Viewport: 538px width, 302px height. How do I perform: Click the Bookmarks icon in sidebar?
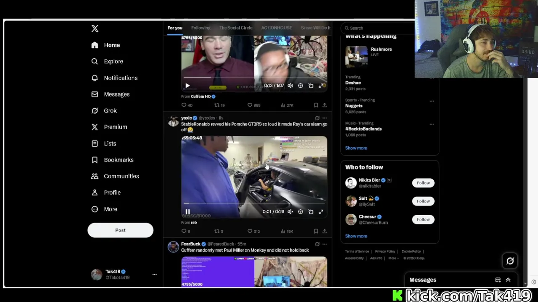[95, 160]
